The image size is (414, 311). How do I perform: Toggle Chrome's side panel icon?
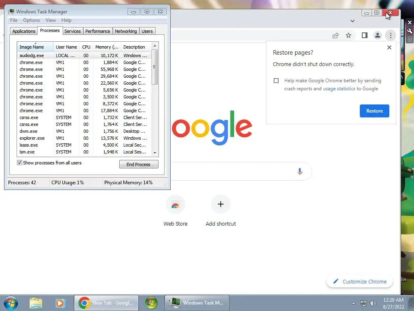click(364, 35)
